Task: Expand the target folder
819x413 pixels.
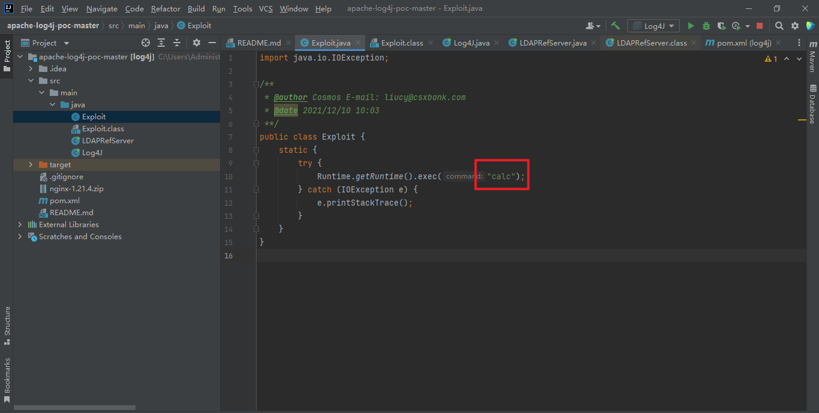Action: click(x=31, y=165)
